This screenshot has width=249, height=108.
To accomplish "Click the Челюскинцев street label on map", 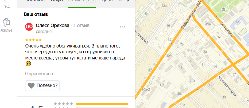I will 228,86.
